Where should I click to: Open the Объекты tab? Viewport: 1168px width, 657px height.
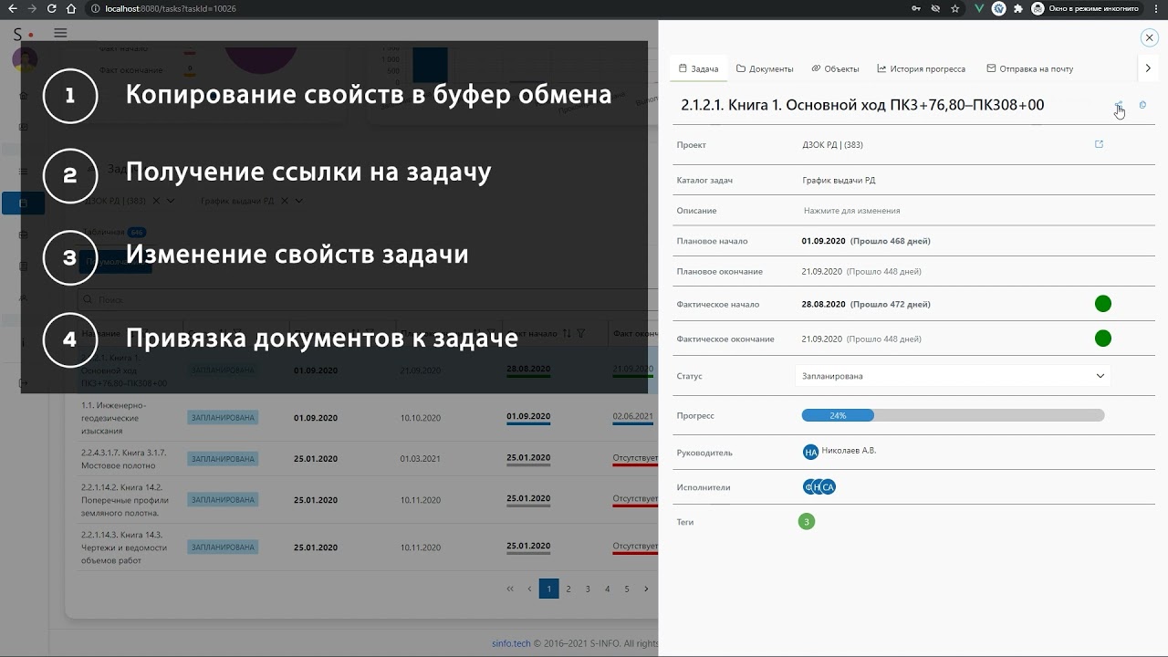835,68
